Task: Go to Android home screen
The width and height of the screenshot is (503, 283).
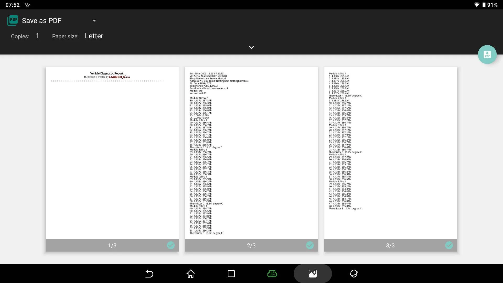Action: click(x=190, y=274)
